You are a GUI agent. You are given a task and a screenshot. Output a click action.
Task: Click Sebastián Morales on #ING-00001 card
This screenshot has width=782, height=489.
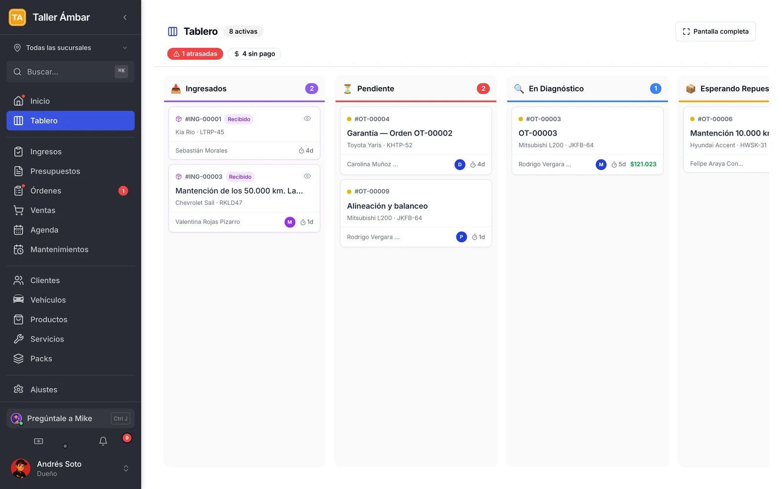[201, 151]
